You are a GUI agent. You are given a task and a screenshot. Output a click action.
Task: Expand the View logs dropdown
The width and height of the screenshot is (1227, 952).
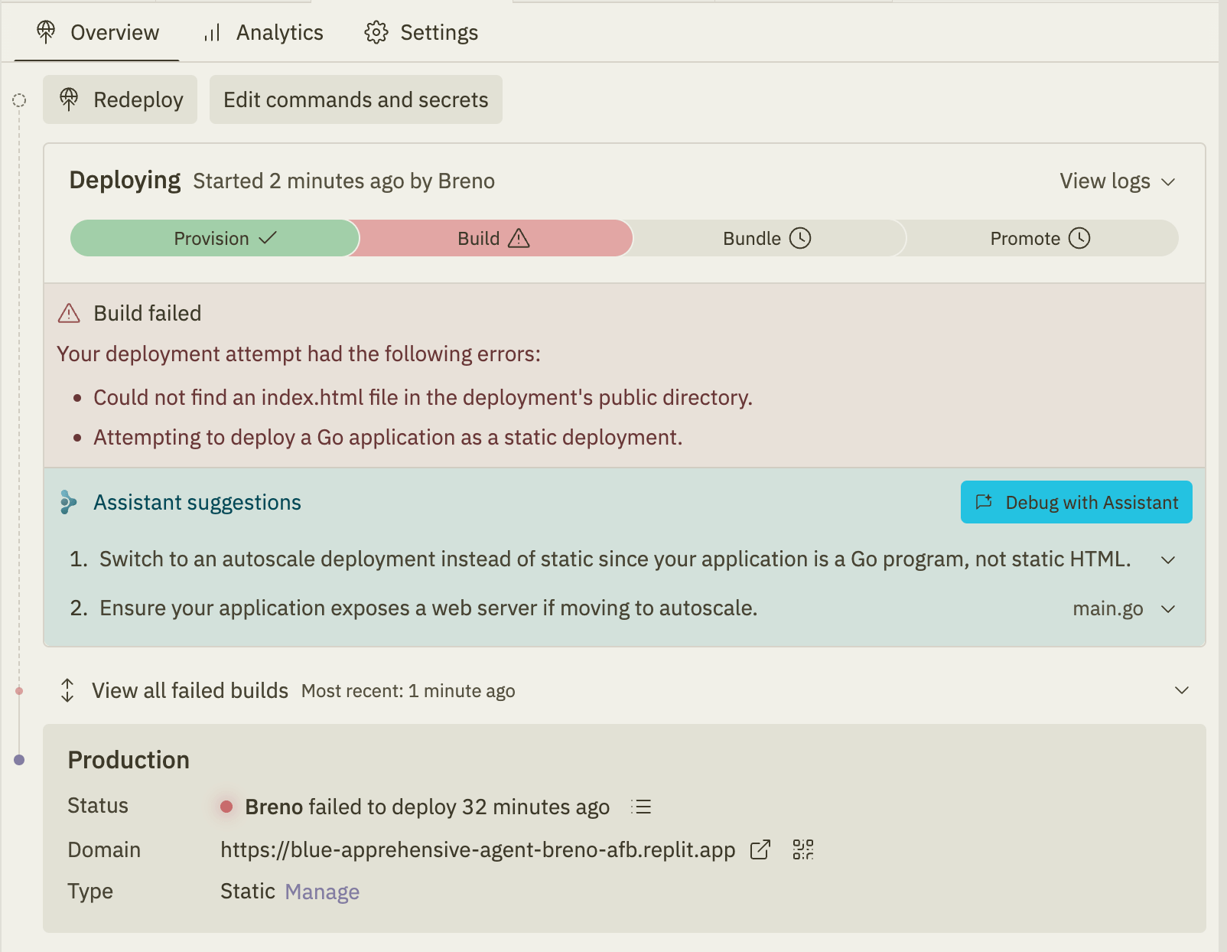click(1117, 181)
